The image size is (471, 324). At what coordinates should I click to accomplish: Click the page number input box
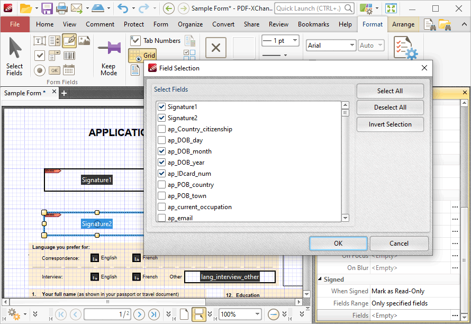tap(107, 314)
